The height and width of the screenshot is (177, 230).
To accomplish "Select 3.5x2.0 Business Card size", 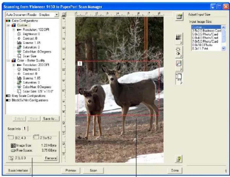I will click(207, 31).
